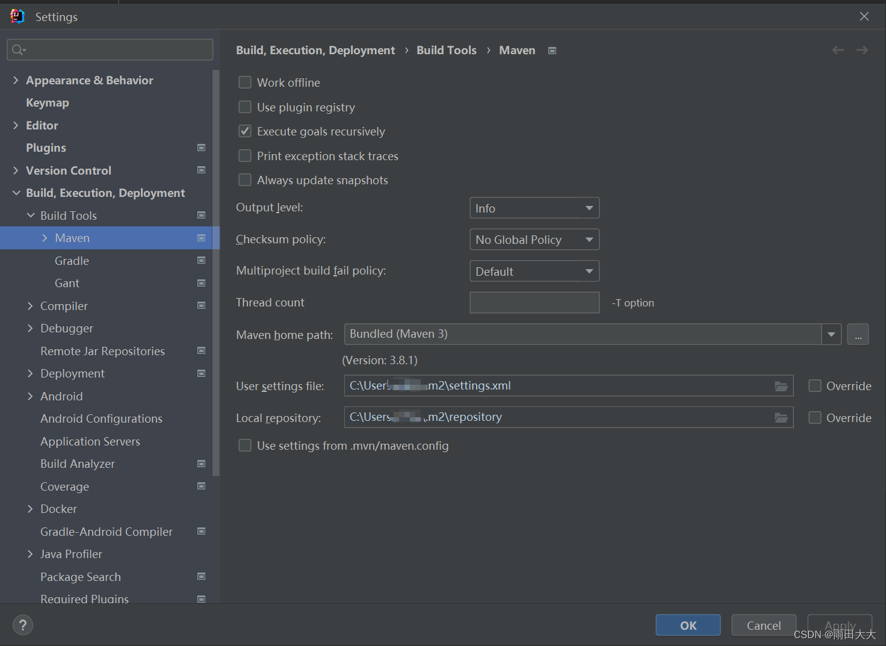Open the Output level dropdown

pos(534,208)
